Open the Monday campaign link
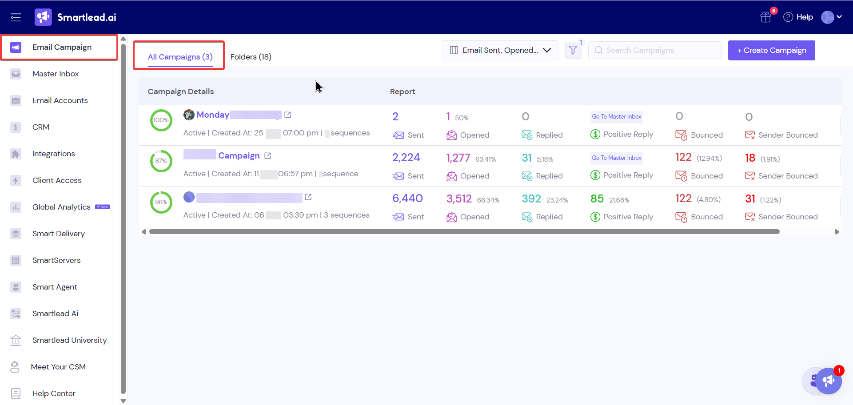This screenshot has height=405, width=853. coord(239,115)
